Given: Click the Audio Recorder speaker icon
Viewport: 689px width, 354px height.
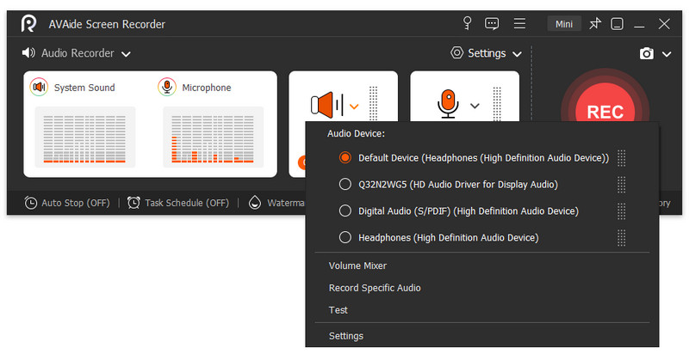Looking at the screenshot, I should [28, 52].
